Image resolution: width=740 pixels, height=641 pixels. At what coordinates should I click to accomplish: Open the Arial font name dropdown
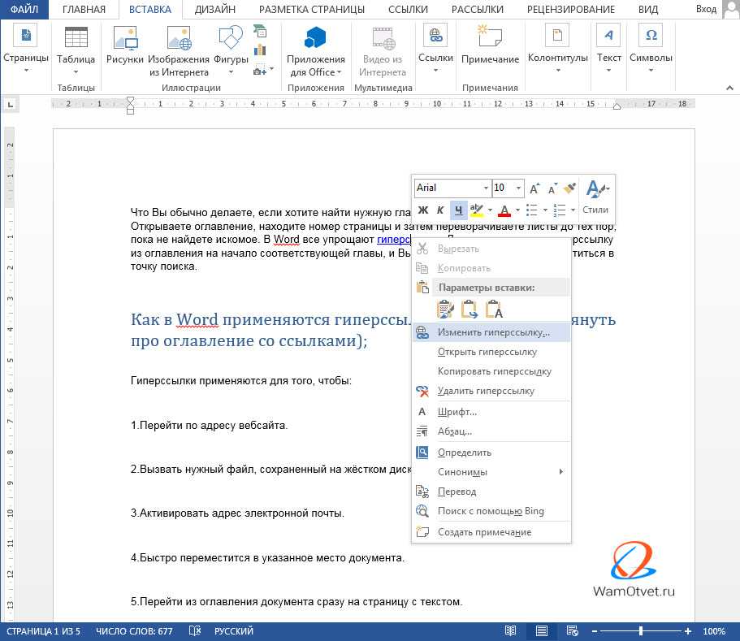coord(486,188)
